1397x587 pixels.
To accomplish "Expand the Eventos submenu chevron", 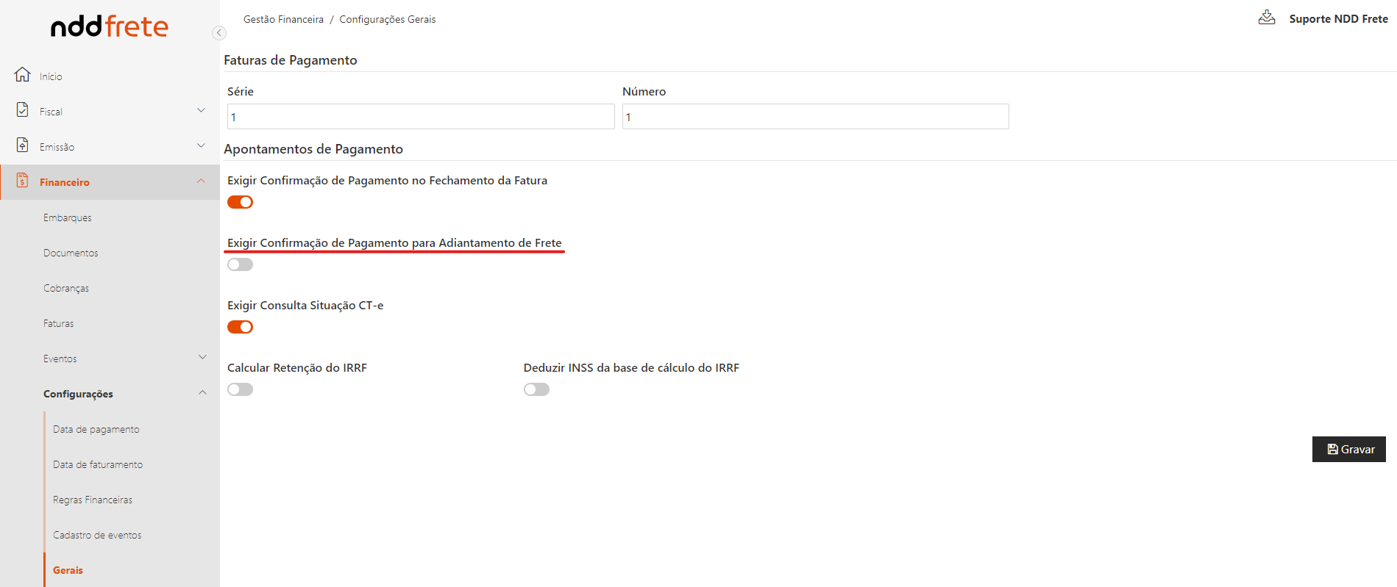I will (202, 357).
